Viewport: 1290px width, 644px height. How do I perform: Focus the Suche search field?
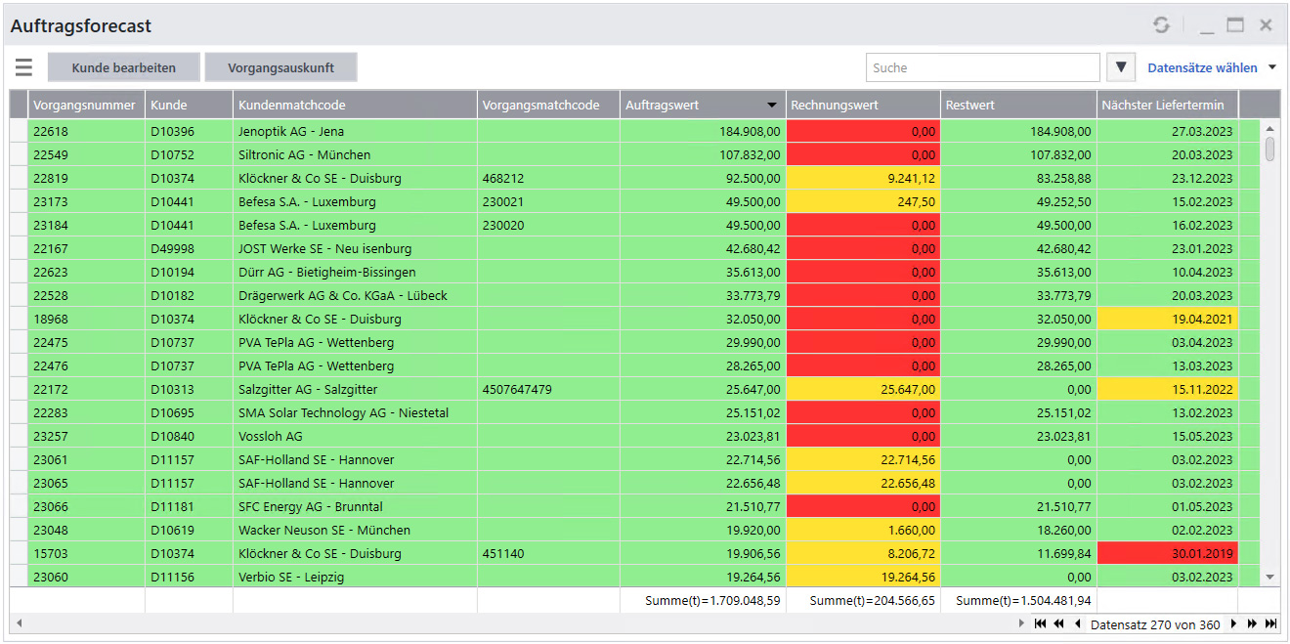tap(982, 67)
